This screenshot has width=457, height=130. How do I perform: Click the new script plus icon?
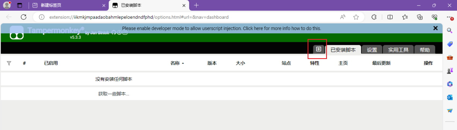(318, 49)
